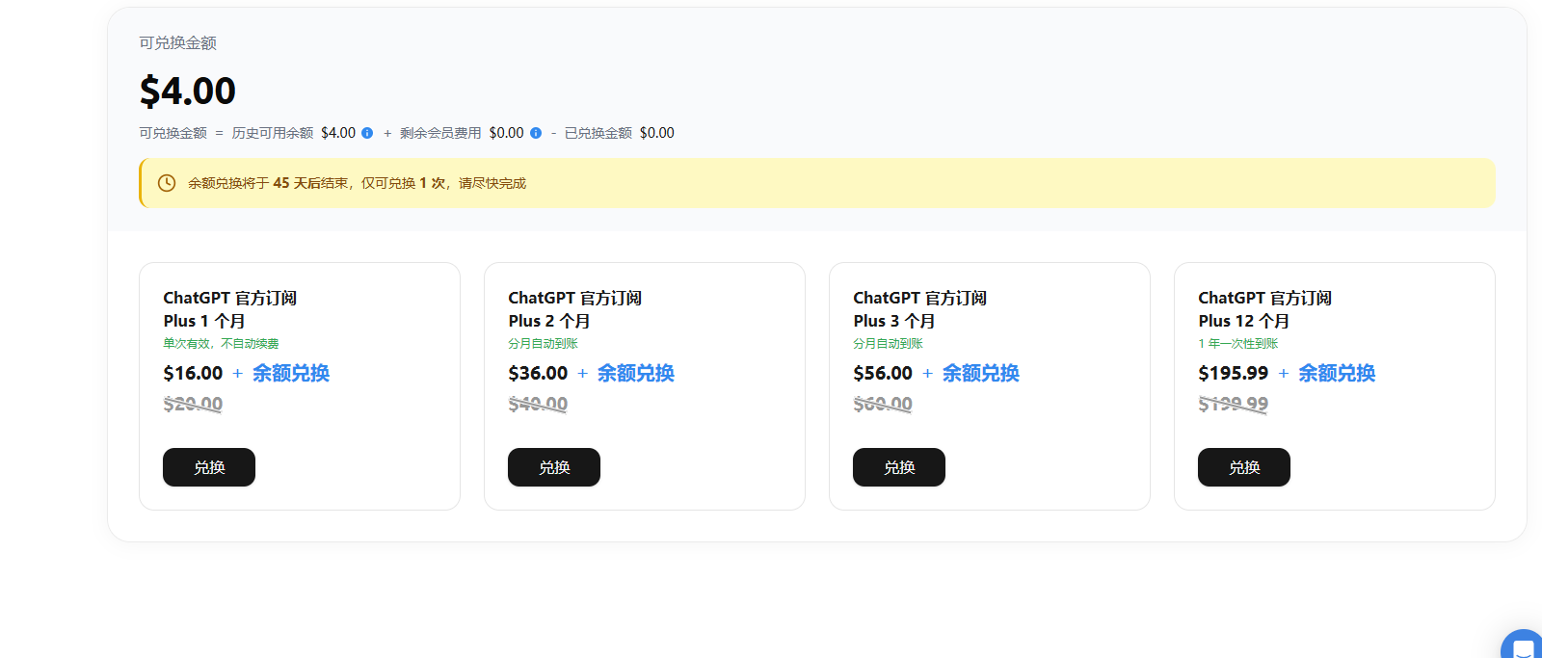Select the ChatGPT Plus 2 个月 card title
1542x658 pixels.
pos(575,309)
